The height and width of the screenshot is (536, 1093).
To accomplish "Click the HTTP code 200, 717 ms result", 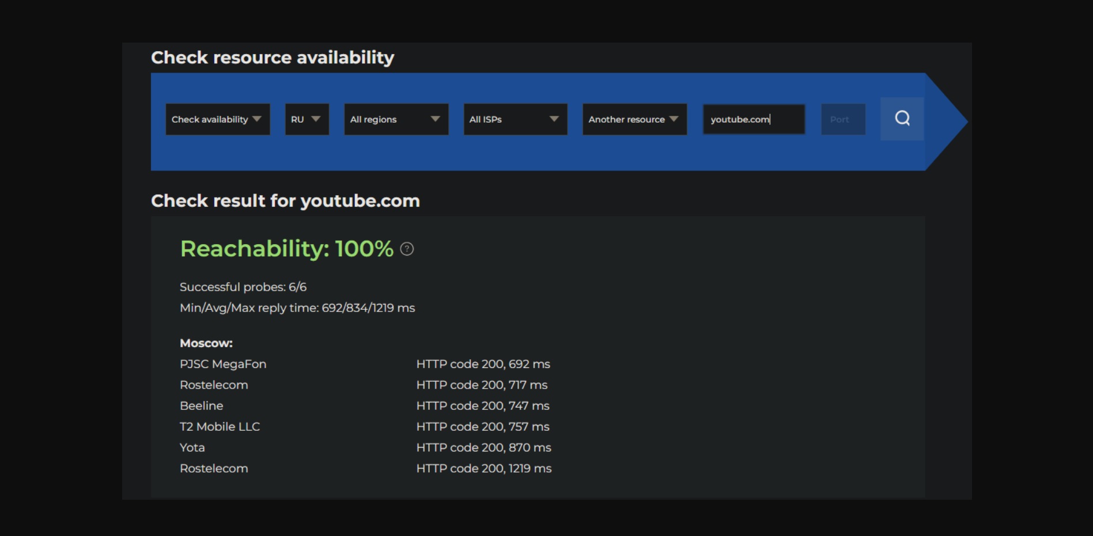I will (x=482, y=385).
